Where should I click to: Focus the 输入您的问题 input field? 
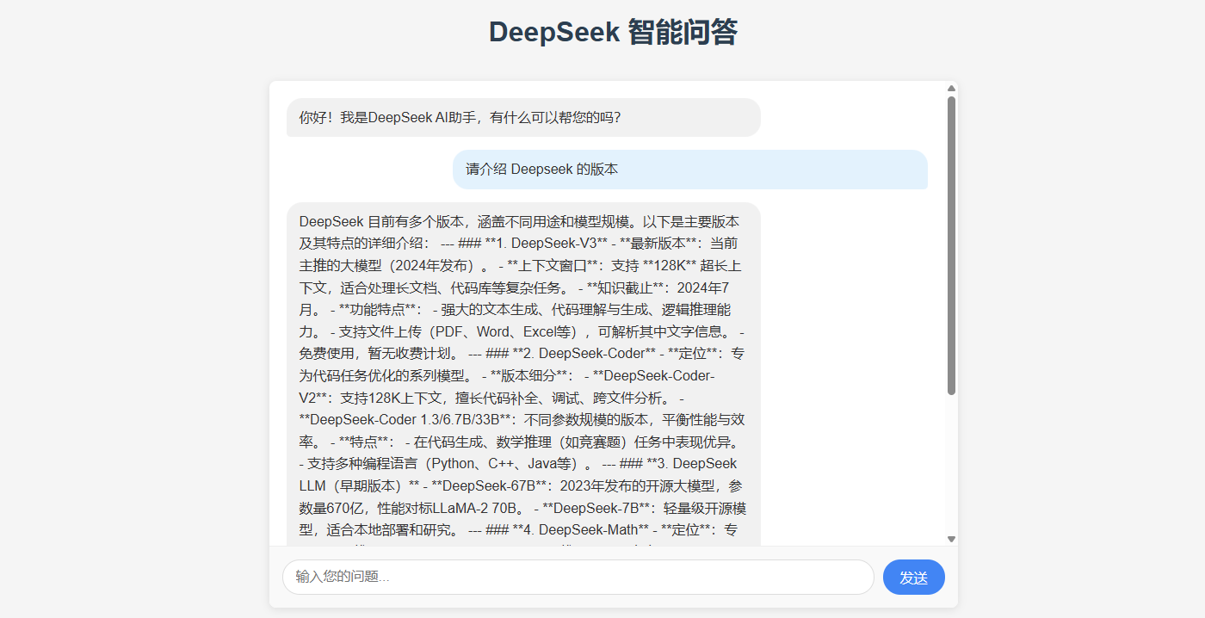pos(578,578)
